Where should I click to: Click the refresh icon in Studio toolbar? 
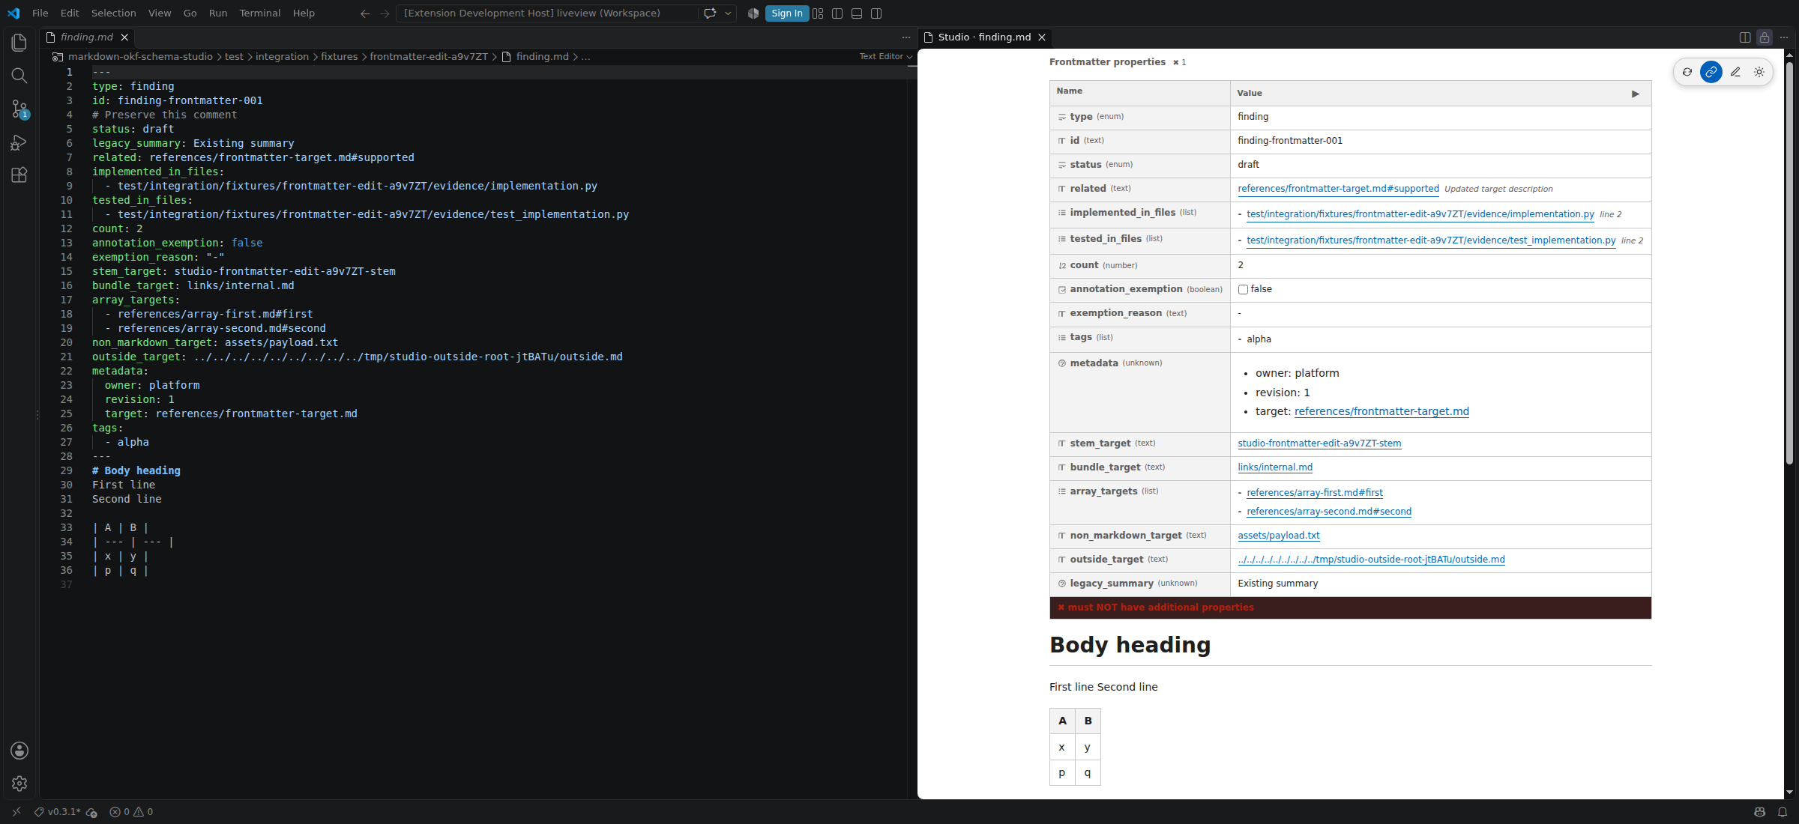1687,72
